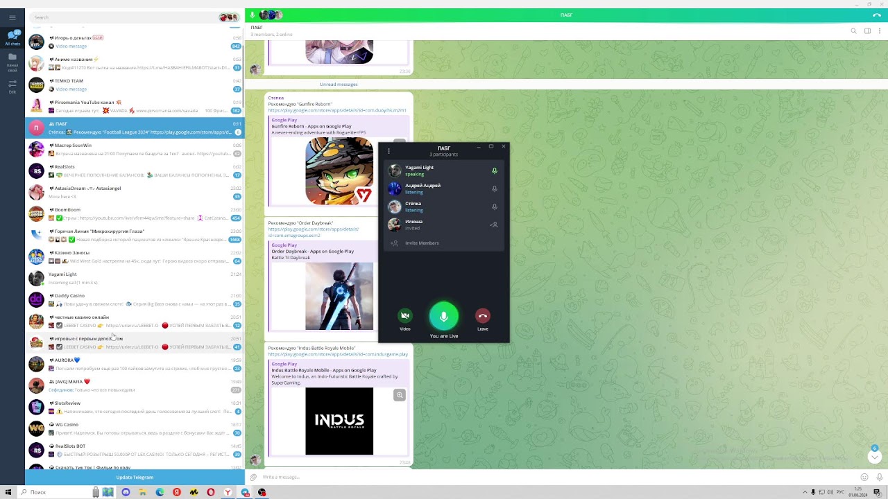Search within the ПАБГ chat
This screenshot has width=888, height=499.
coord(853,30)
